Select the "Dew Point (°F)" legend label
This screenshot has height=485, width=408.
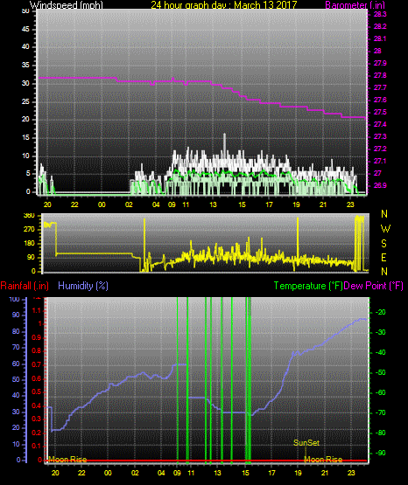point(373,286)
